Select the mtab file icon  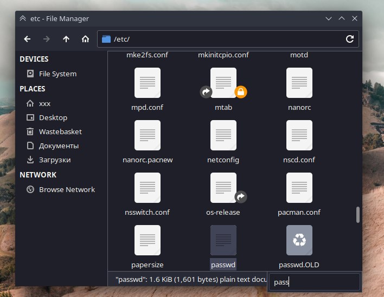tap(223, 83)
